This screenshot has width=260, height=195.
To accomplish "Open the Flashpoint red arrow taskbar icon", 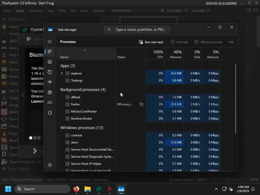I will coord(110,189).
